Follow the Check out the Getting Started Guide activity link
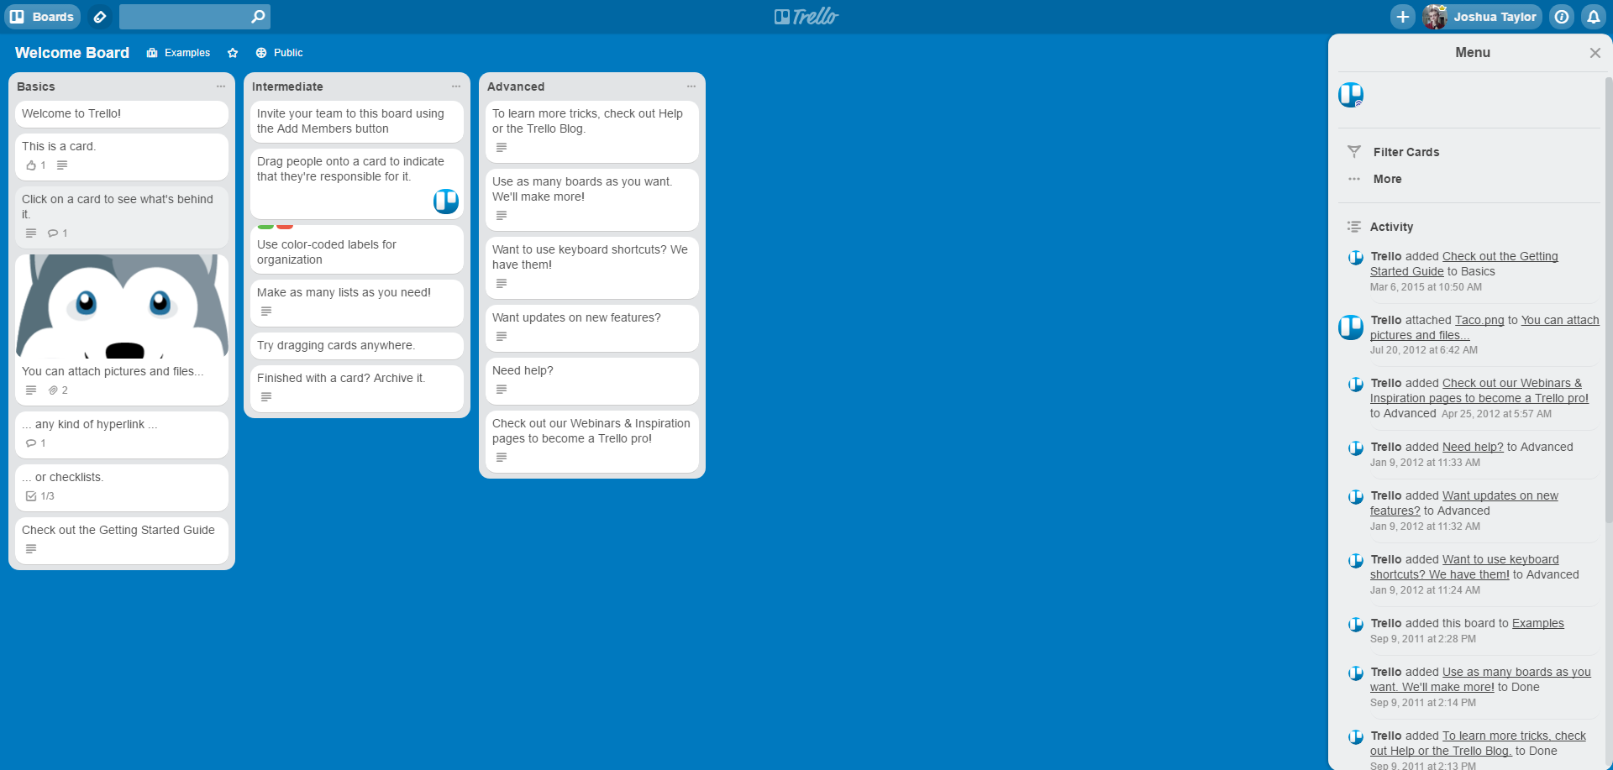 [1464, 264]
